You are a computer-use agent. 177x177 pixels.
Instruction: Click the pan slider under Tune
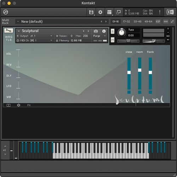click(128, 41)
